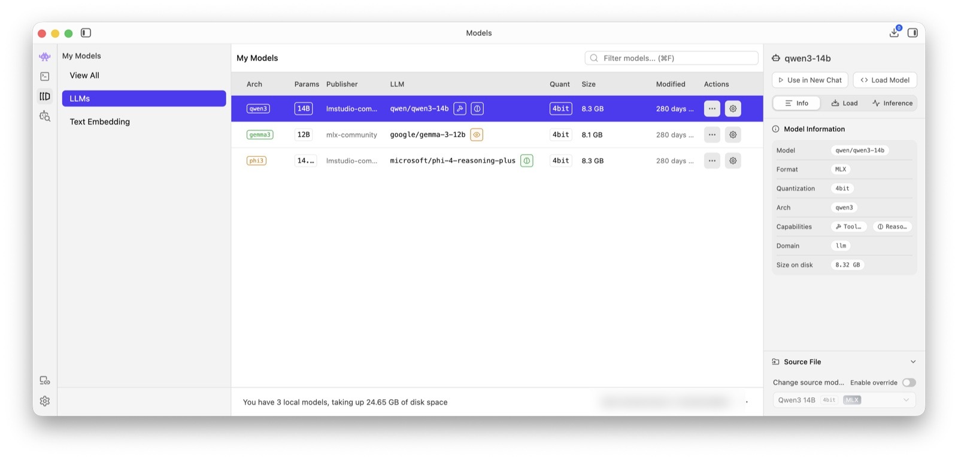Switch to the Inference tab
Screen dimensions: 958x459
tap(892, 103)
